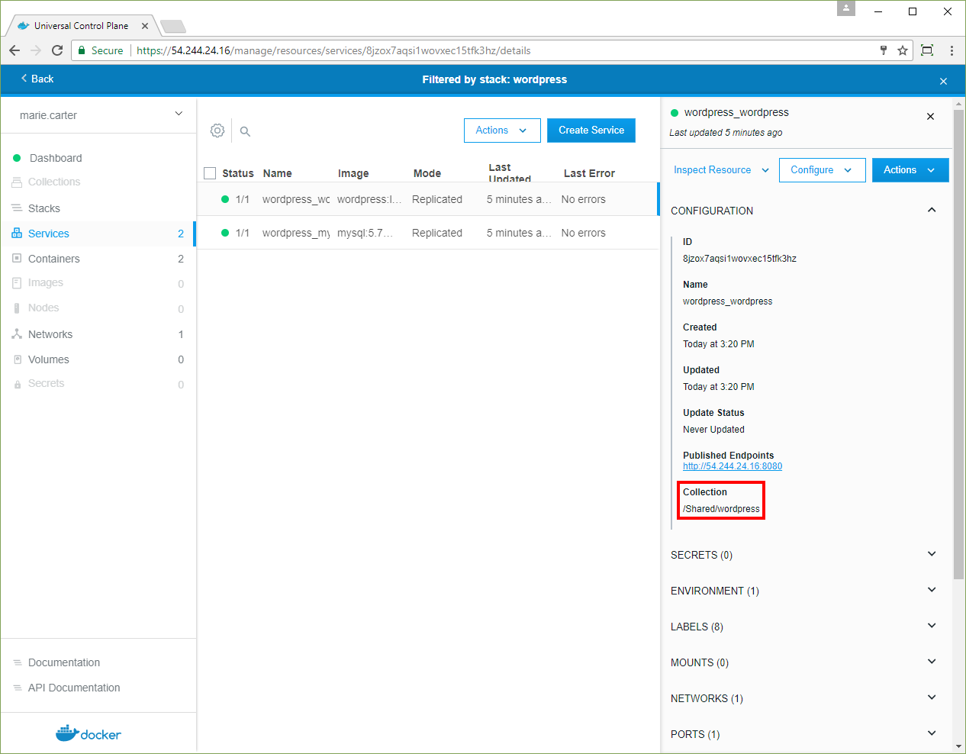Open the Configure dropdown
This screenshot has width=966, height=754.
tap(822, 170)
